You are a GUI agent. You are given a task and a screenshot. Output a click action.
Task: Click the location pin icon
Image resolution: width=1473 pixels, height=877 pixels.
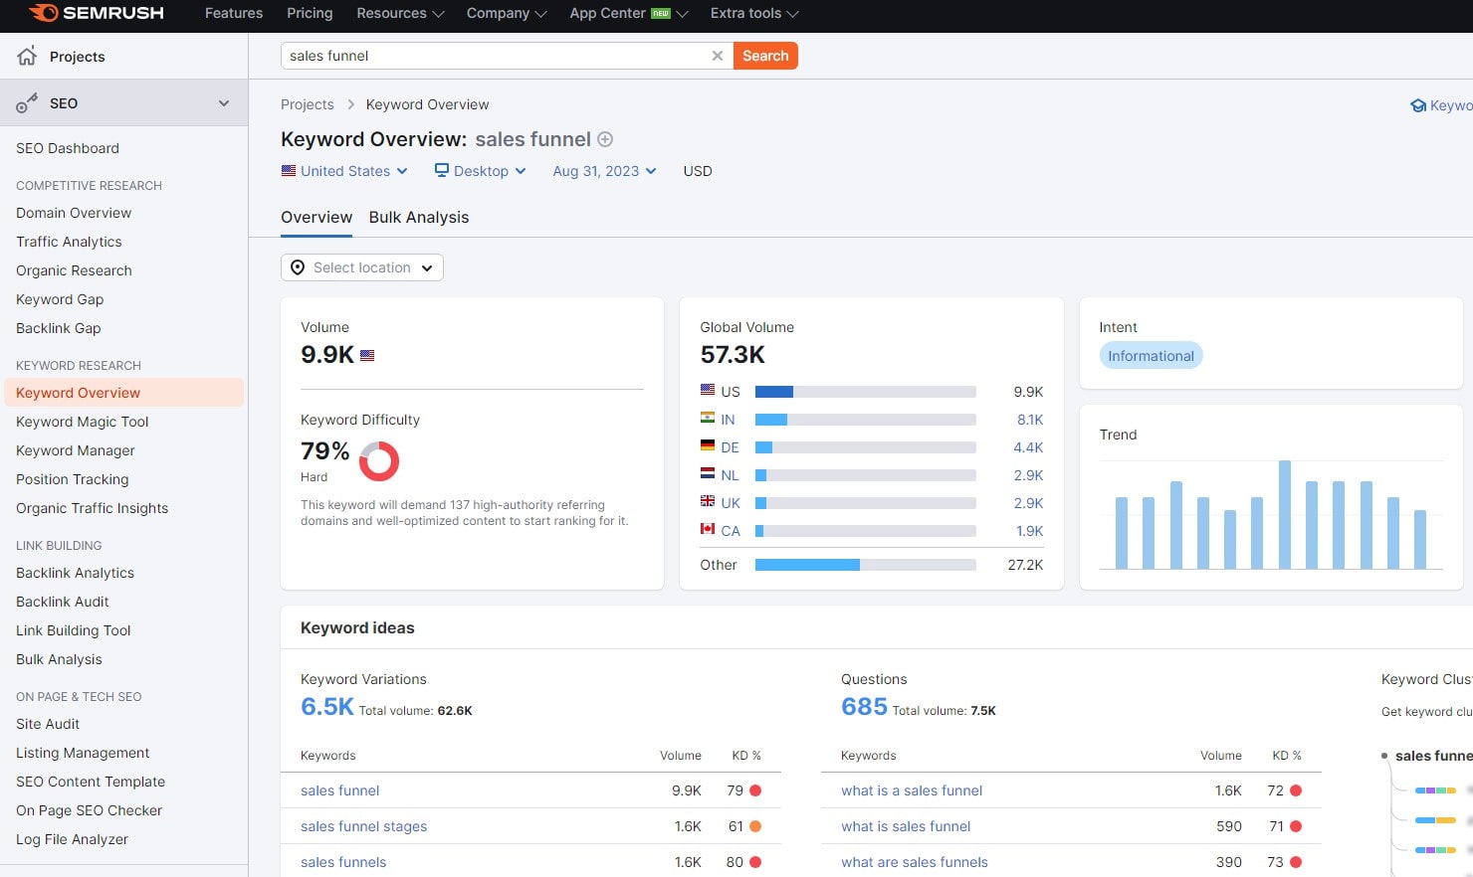[x=298, y=267]
